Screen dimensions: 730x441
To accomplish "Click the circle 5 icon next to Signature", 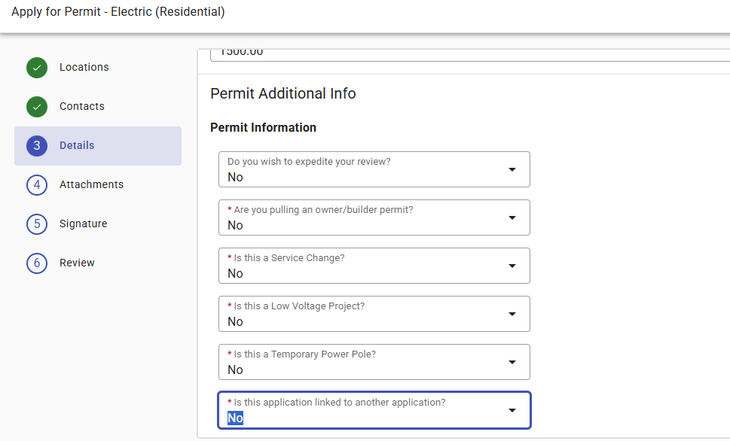I will point(37,224).
